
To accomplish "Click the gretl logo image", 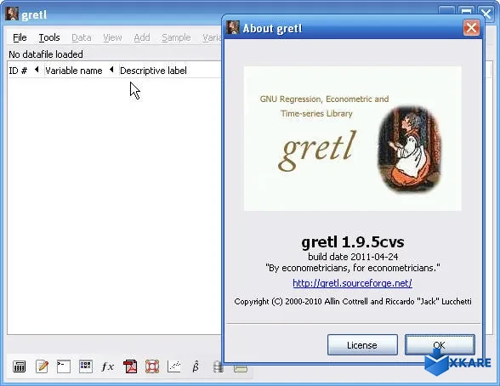I will [x=352, y=139].
